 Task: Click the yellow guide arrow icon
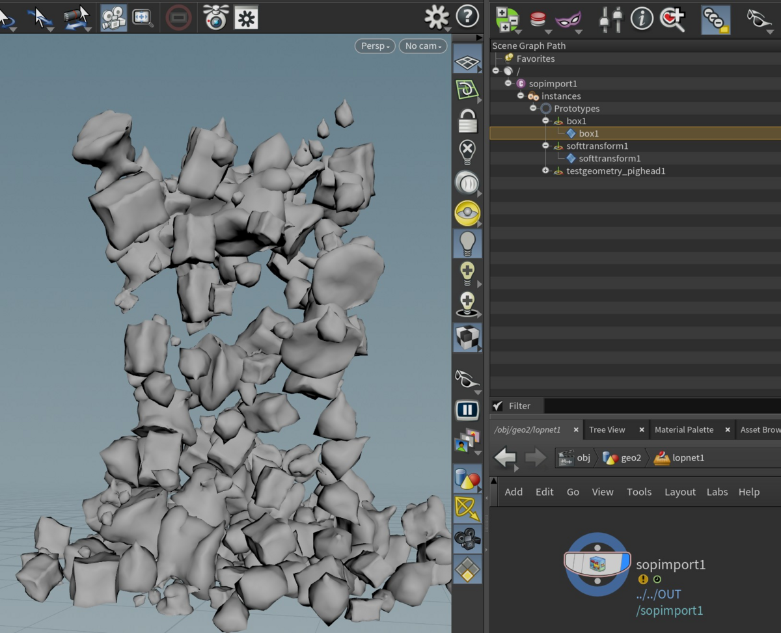tap(467, 509)
